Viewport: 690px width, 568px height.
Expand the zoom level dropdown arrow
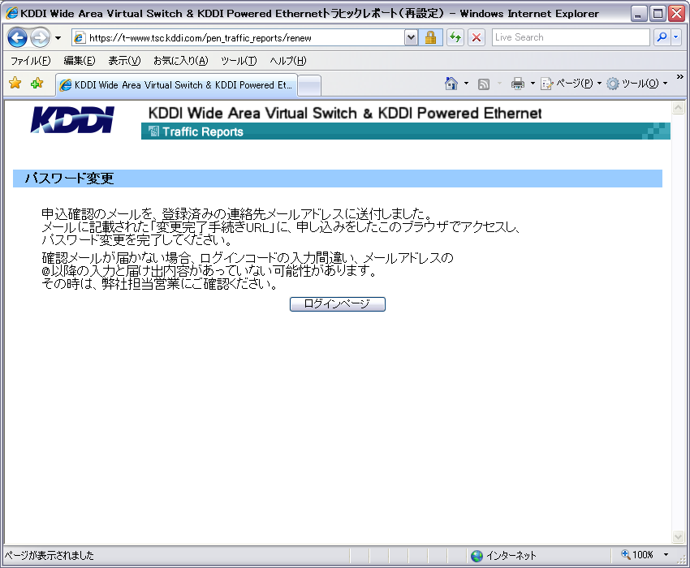666,555
